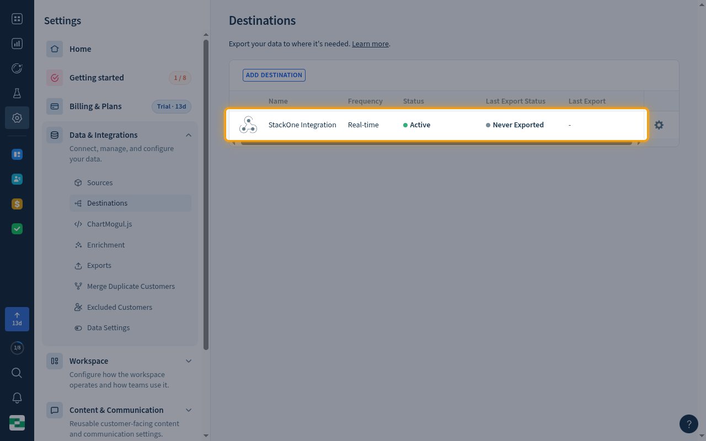This screenshot has height=441, width=706.
Task: Click the Real-time frequency value
Action: 363,125
